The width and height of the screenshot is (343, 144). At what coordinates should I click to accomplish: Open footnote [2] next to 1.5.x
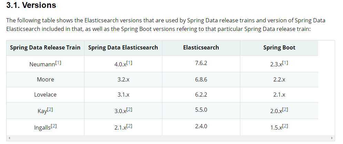coord(285,126)
